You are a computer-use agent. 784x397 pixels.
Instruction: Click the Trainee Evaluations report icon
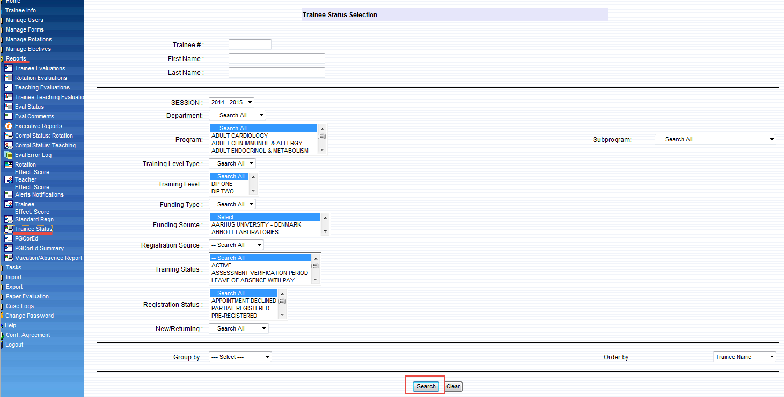9,68
